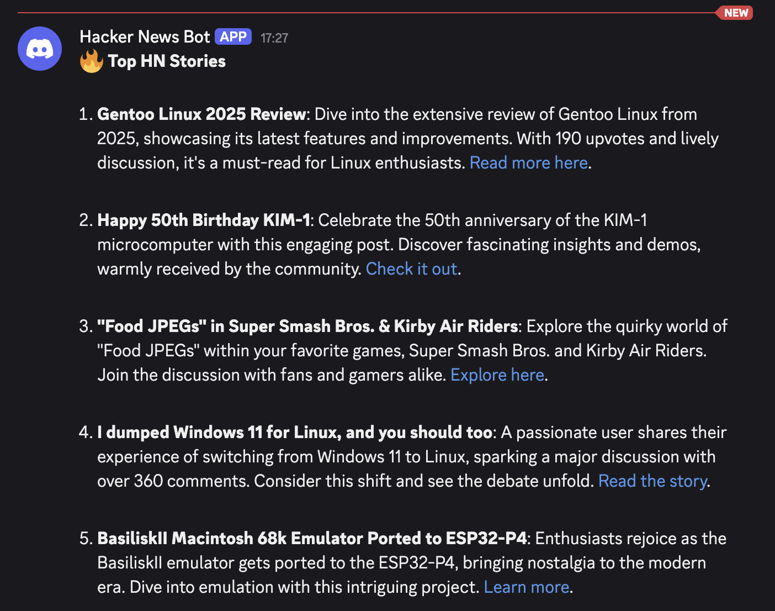
Task: Select the 'Gentoo Linux 2025 Review' title text
Action: 201,114
